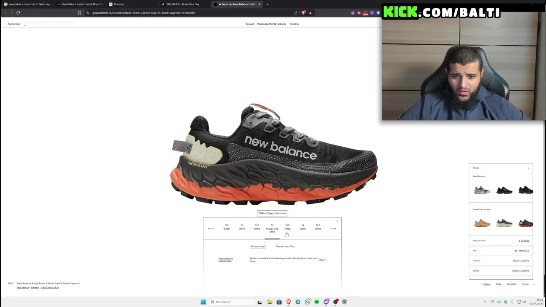Switch to the Google 'new balance more trail v3' tab
The image size is (546, 307).
[x=28, y=4]
